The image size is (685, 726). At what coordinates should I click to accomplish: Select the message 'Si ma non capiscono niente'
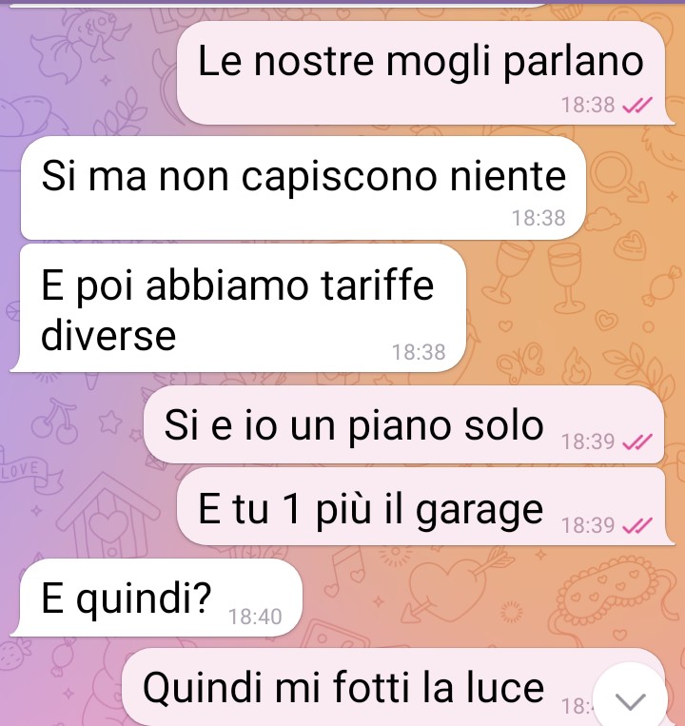[x=303, y=188]
